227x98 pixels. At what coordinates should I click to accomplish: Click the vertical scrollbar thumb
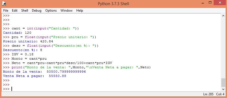coord(223,83)
